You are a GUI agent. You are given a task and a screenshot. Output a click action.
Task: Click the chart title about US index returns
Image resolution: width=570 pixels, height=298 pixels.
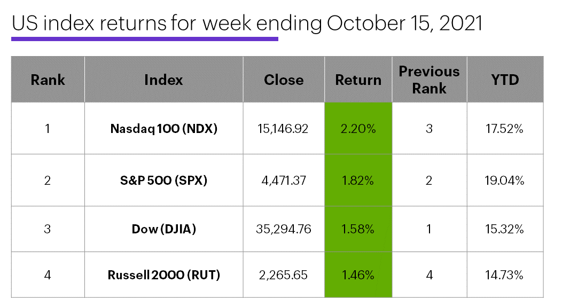point(246,24)
